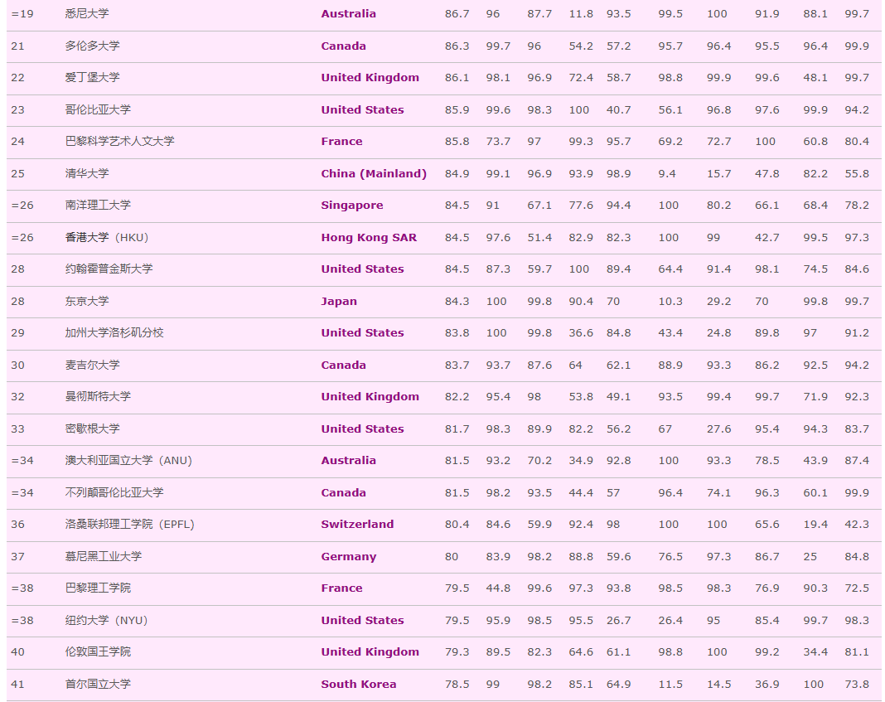The image size is (885, 702).
Task: Click Switzerland link for 洛桑联邦理工学院
Action: point(357,525)
